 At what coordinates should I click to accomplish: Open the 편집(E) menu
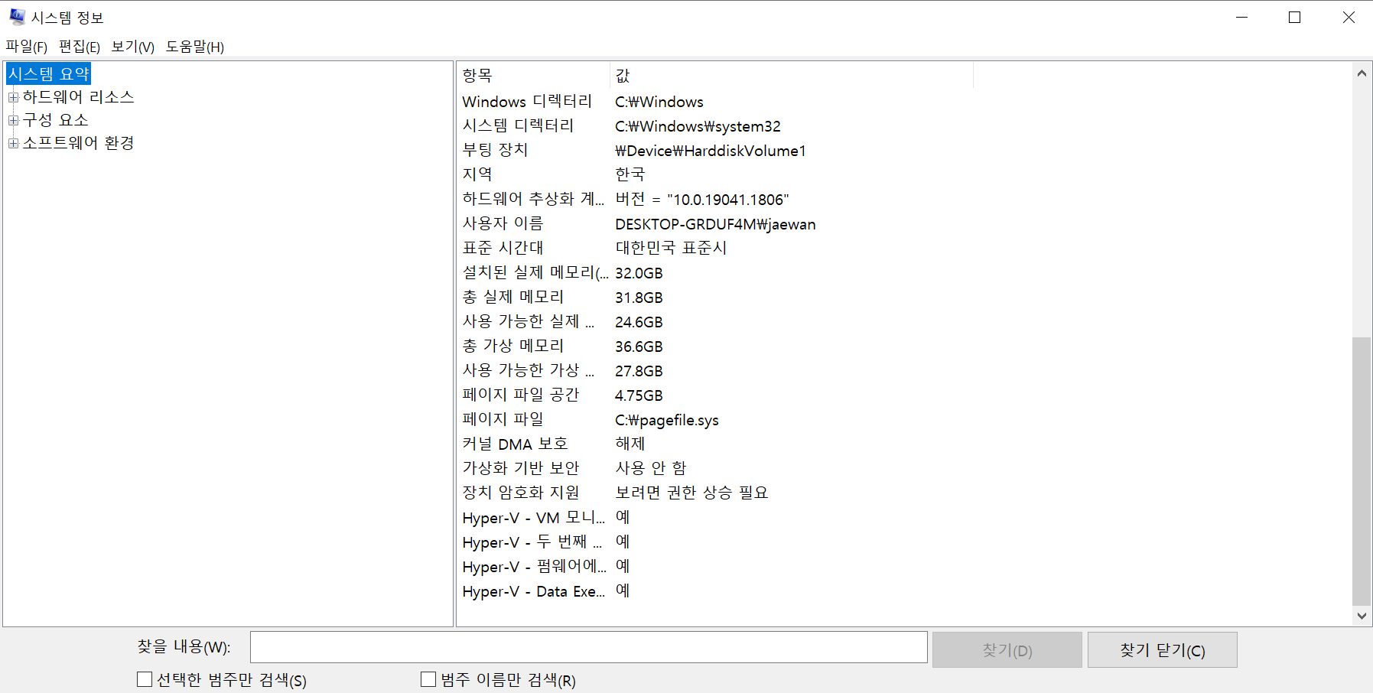(x=80, y=47)
